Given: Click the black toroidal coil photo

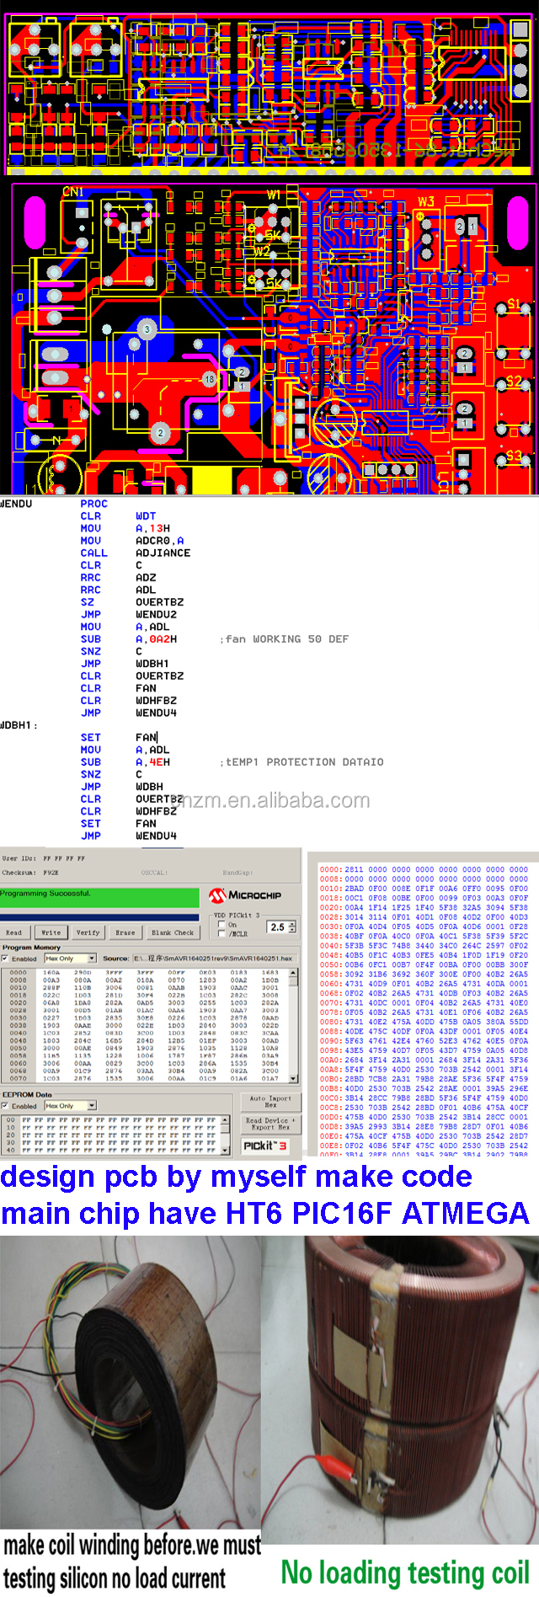Looking at the screenshot, I should 131,1381.
